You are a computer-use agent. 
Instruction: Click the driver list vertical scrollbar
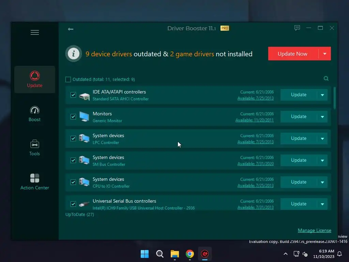tap(335, 98)
